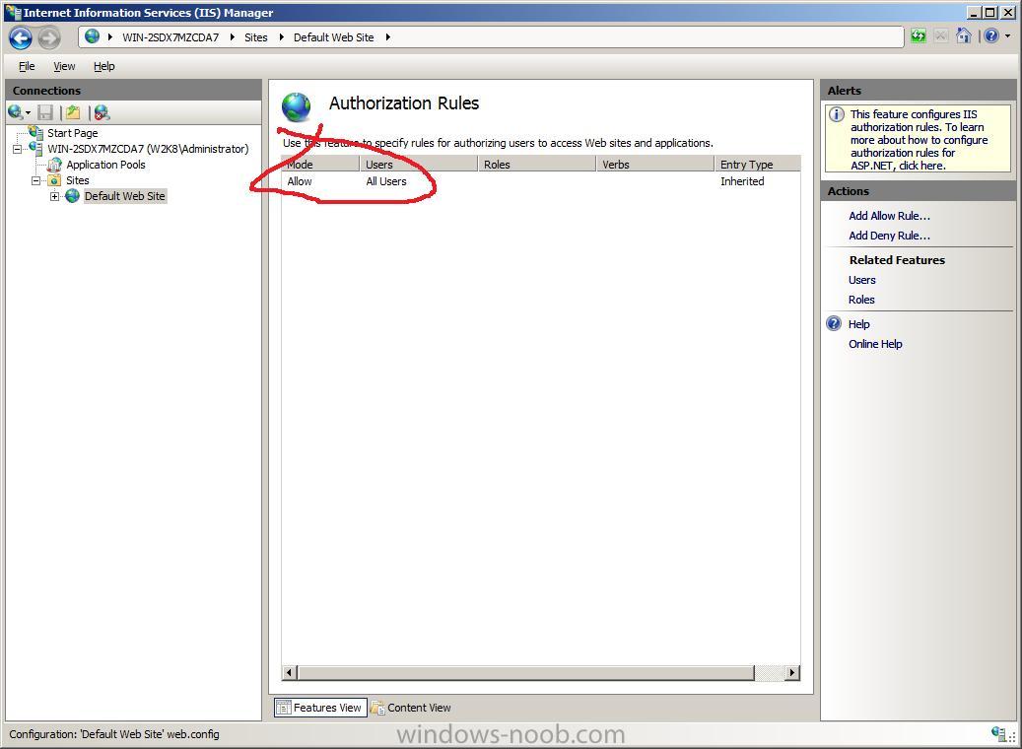
Task: Click the Start Page icon in tree
Action: [x=35, y=132]
